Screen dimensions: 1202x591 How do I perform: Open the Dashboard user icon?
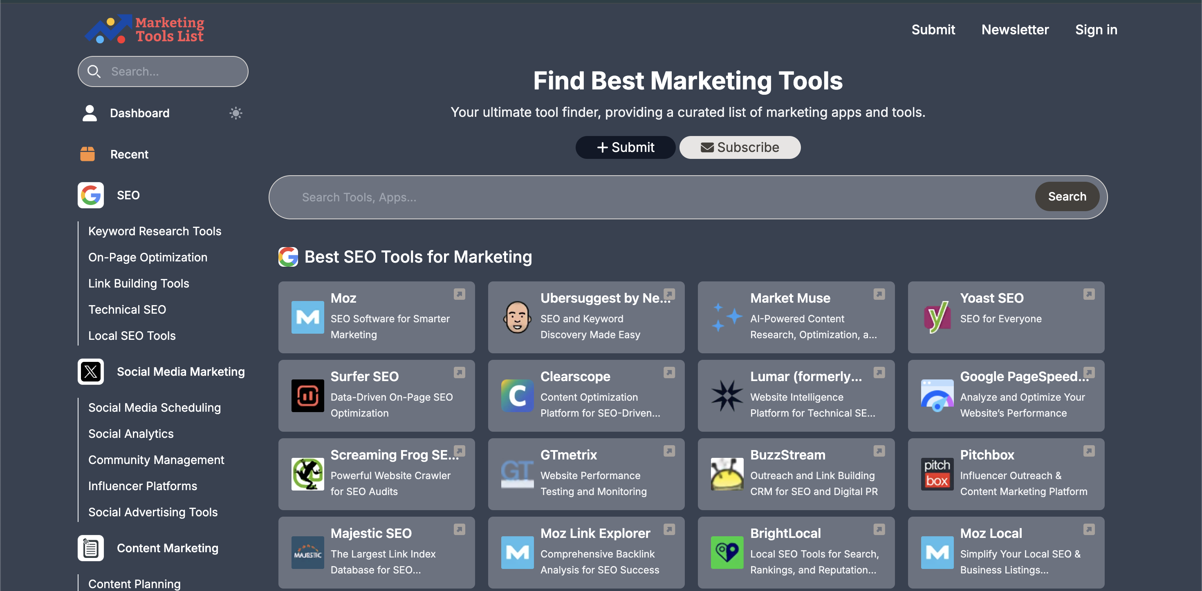[x=90, y=113]
